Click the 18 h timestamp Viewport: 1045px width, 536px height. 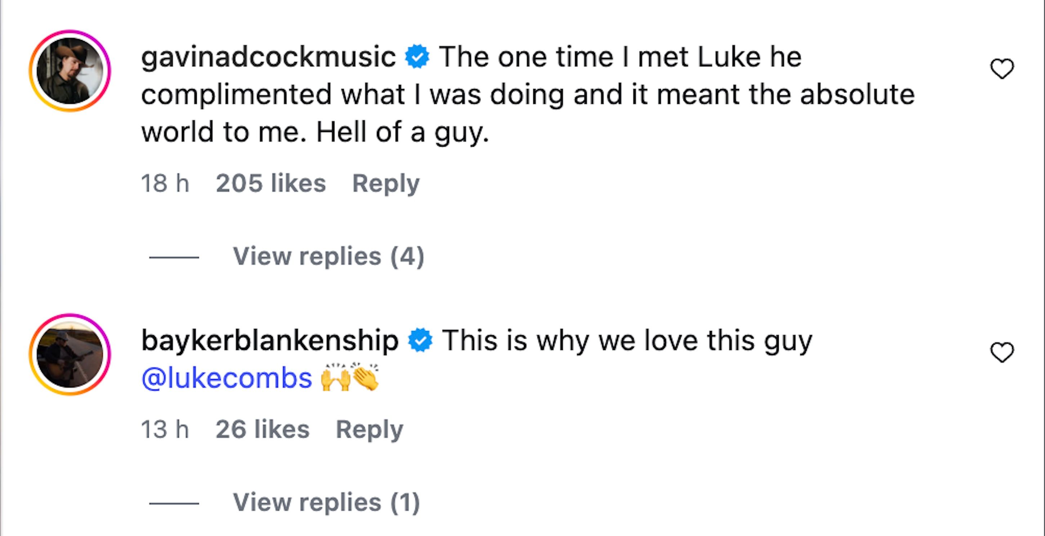(x=167, y=183)
